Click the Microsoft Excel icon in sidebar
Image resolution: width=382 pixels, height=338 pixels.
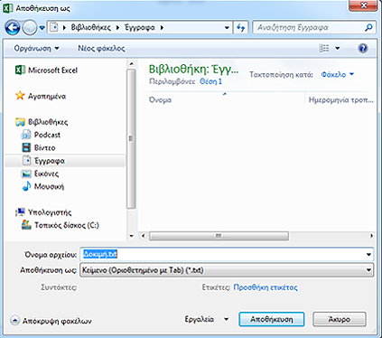[20, 70]
